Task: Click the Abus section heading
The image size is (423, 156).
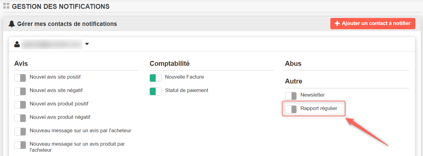Action: pyautogui.click(x=293, y=63)
